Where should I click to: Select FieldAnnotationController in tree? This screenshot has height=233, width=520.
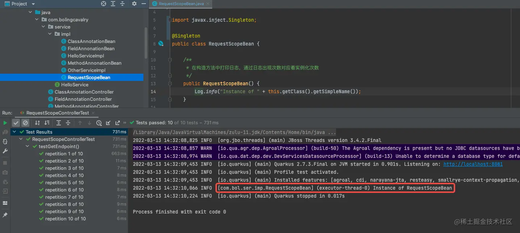(83, 99)
